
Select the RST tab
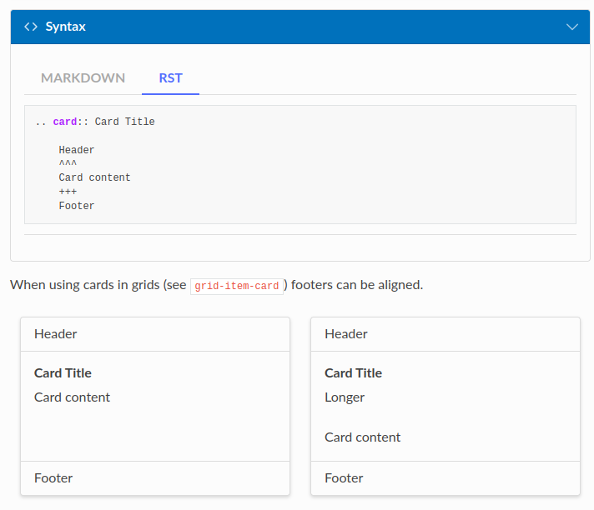tap(170, 78)
